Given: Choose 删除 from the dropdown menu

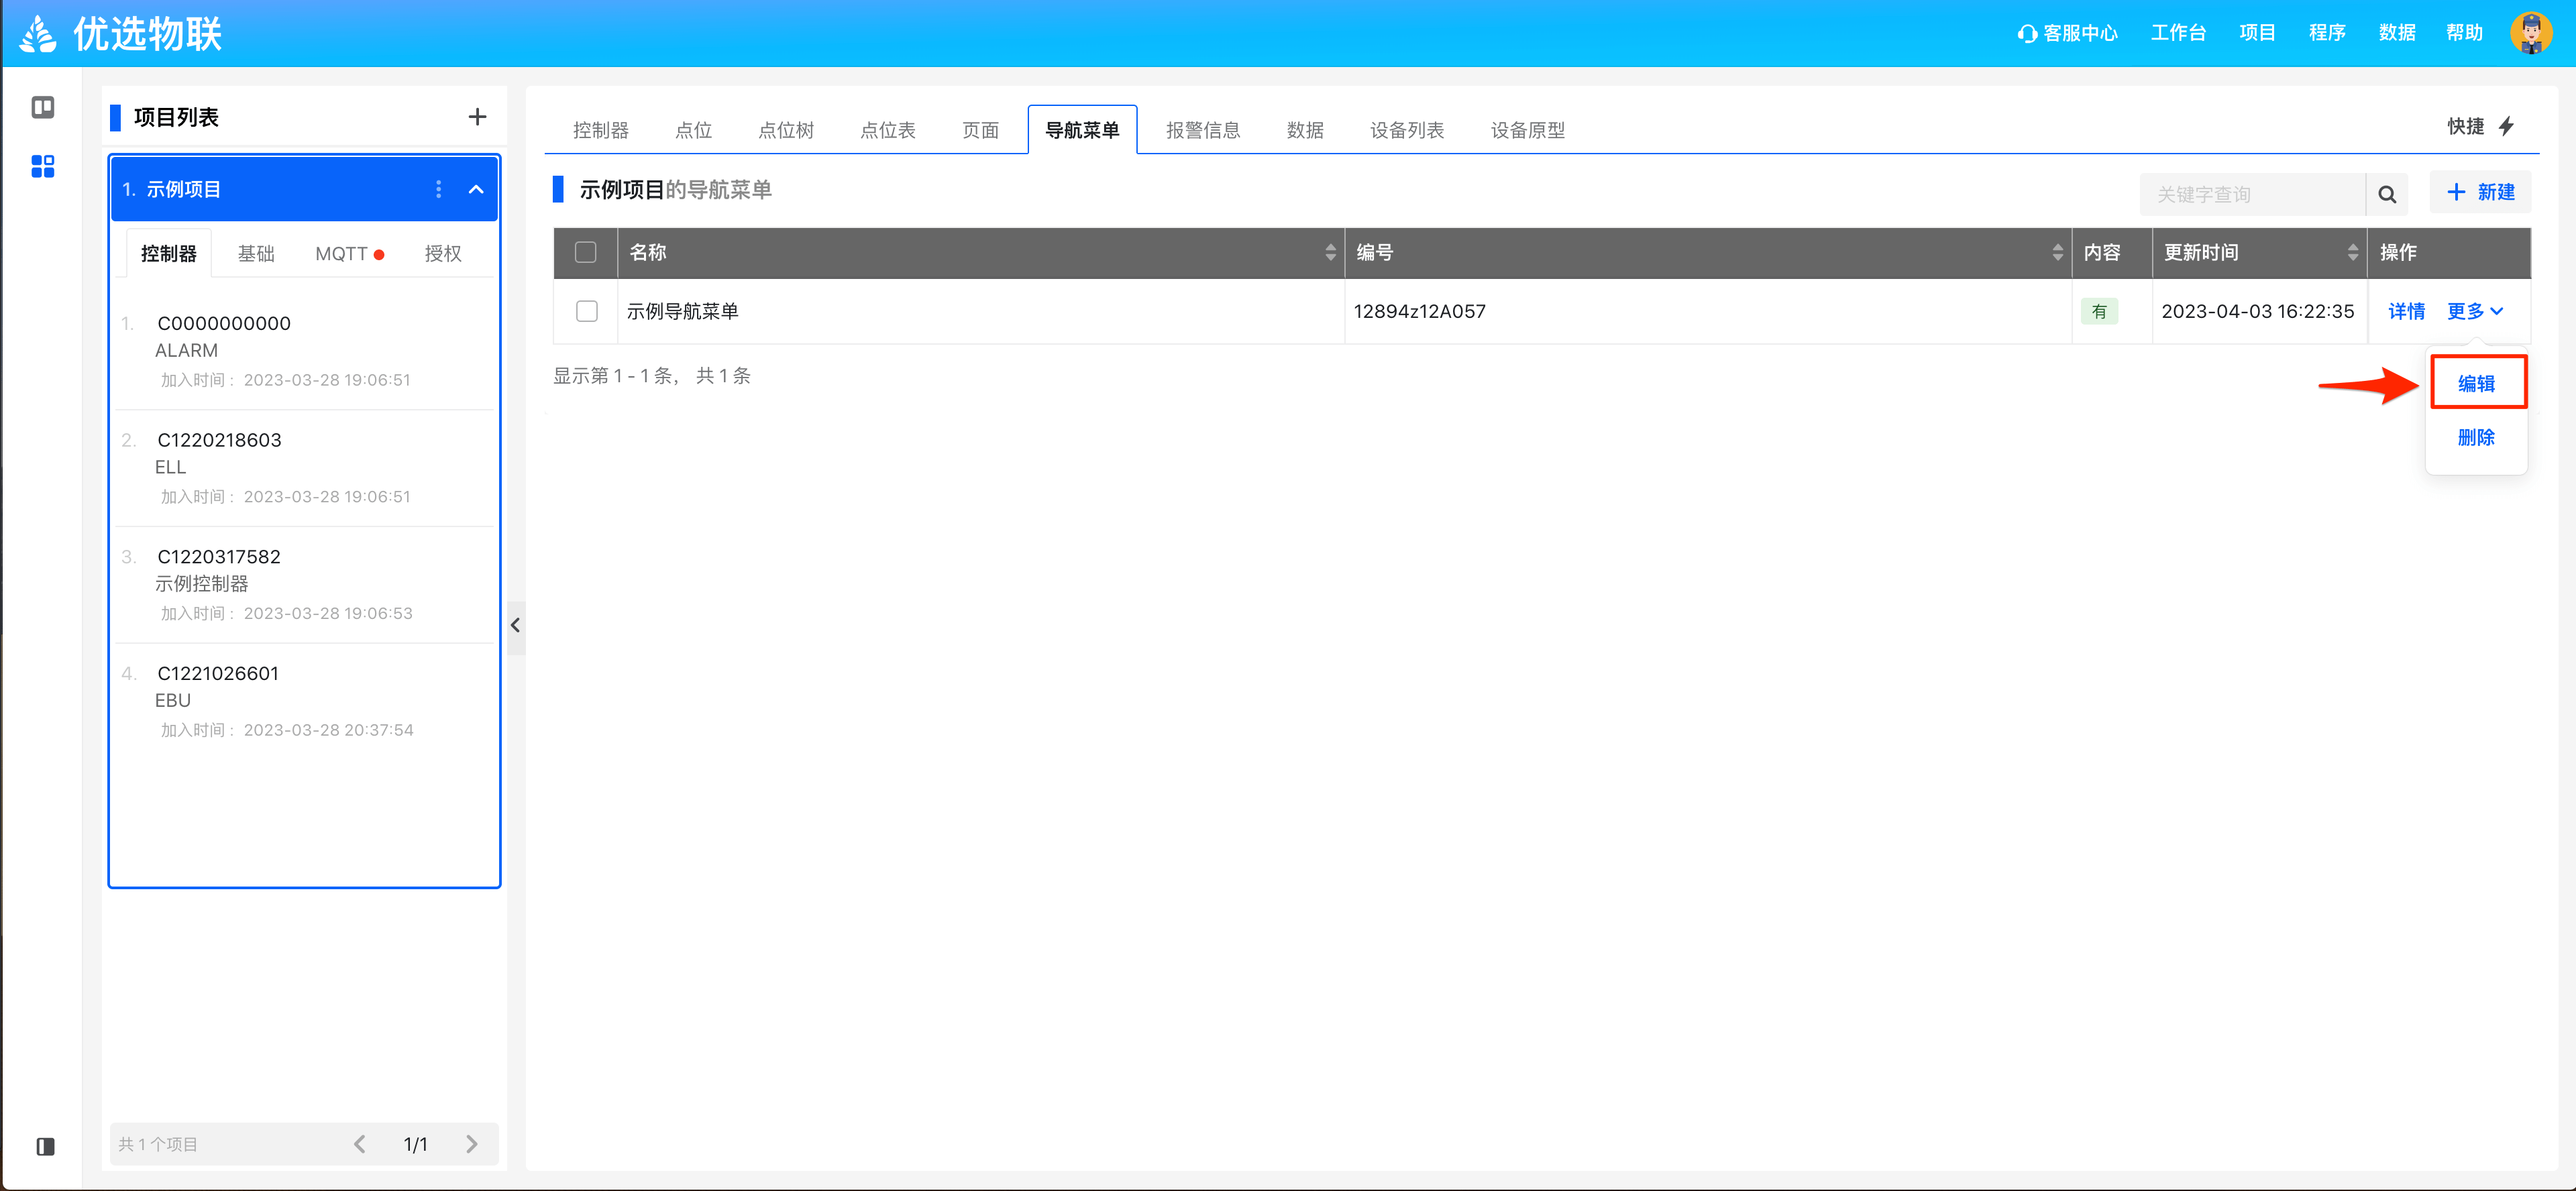Looking at the screenshot, I should click(2476, 437).
